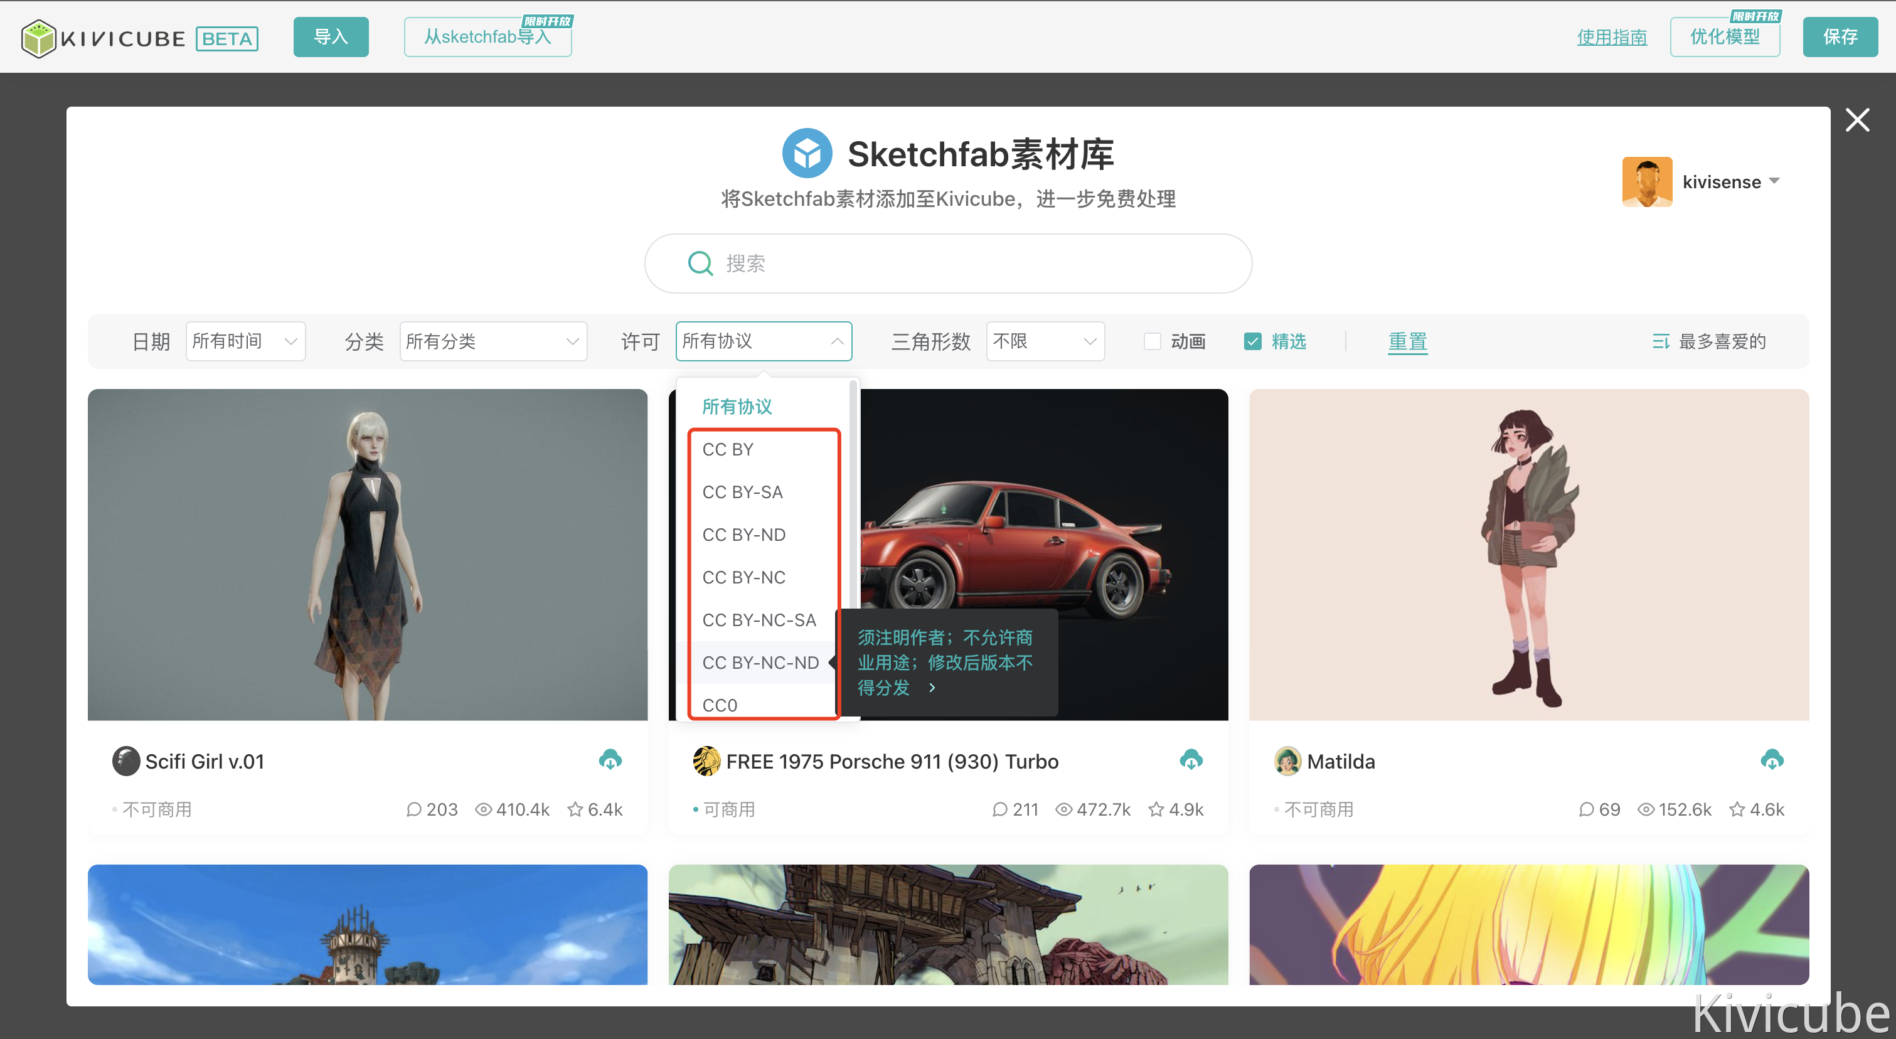The height and width of the screenshot is (1039, 1896).
Task: Click download icon for Porsche 911 Turbo
Action: point(1191,759)
